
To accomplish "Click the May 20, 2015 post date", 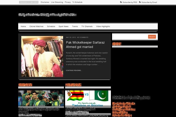I will coord(71,37).
